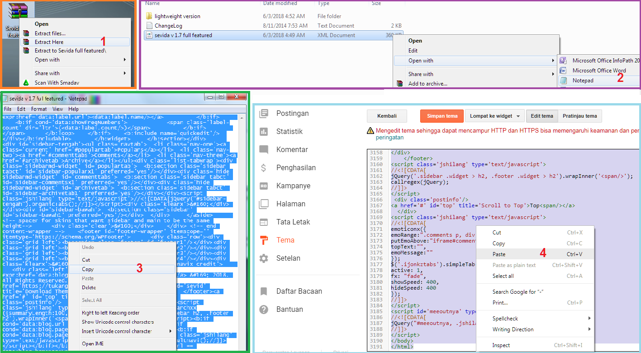Select Scan With Smadav option
This screenshot has width=641, height=353.
click(76, 83)
